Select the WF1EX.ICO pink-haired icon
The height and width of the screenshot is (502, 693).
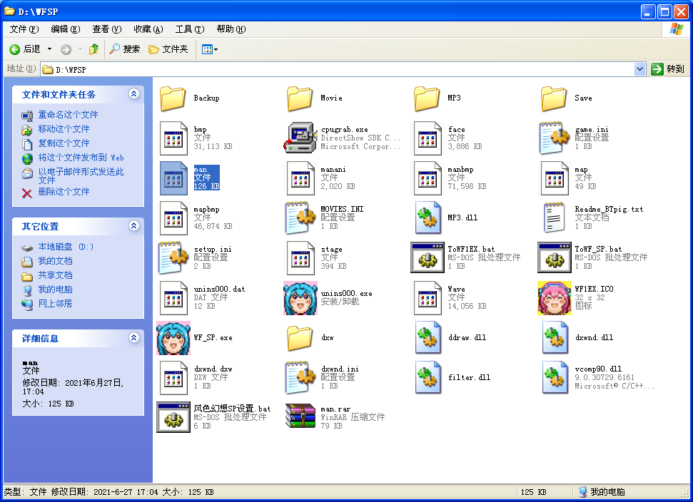555,298
